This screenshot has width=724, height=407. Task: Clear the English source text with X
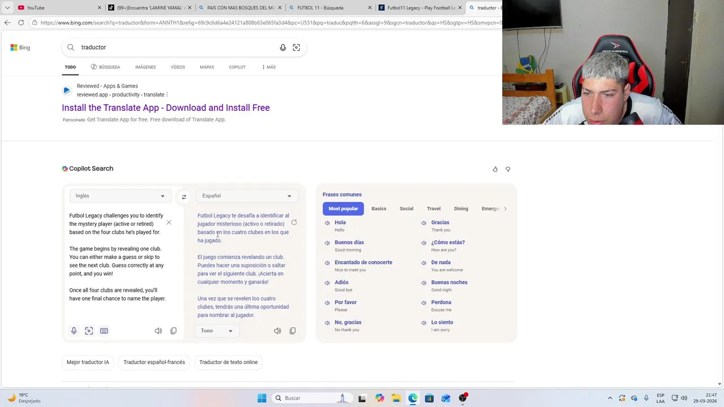coord(169,223)
